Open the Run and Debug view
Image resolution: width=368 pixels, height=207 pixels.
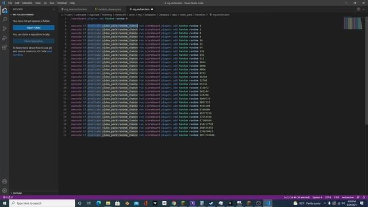click(x=5, y=38)
